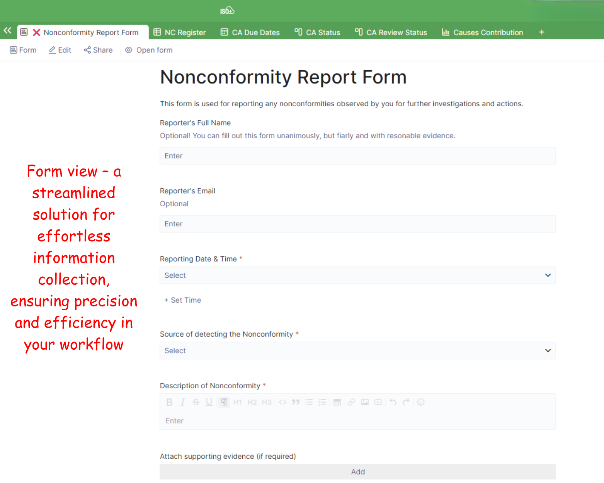Insert a table in the description editor
This screenshot has width=604, height=483.
[x=337, y=402]
